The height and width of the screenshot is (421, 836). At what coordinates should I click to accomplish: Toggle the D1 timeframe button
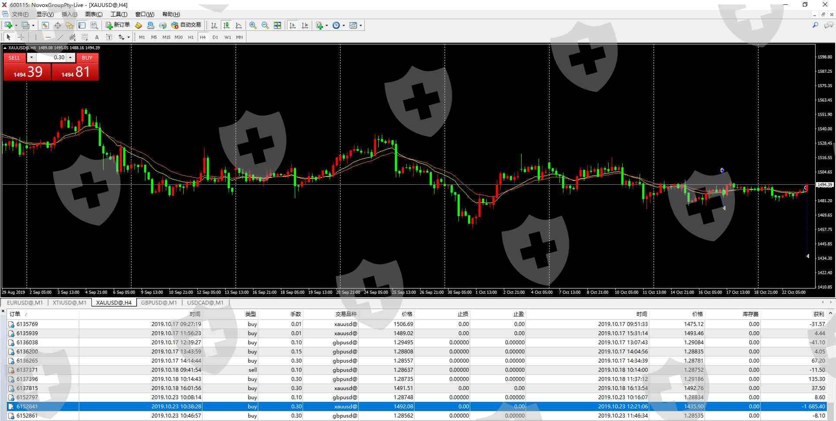pyautogui.click(x=215, y=37)
